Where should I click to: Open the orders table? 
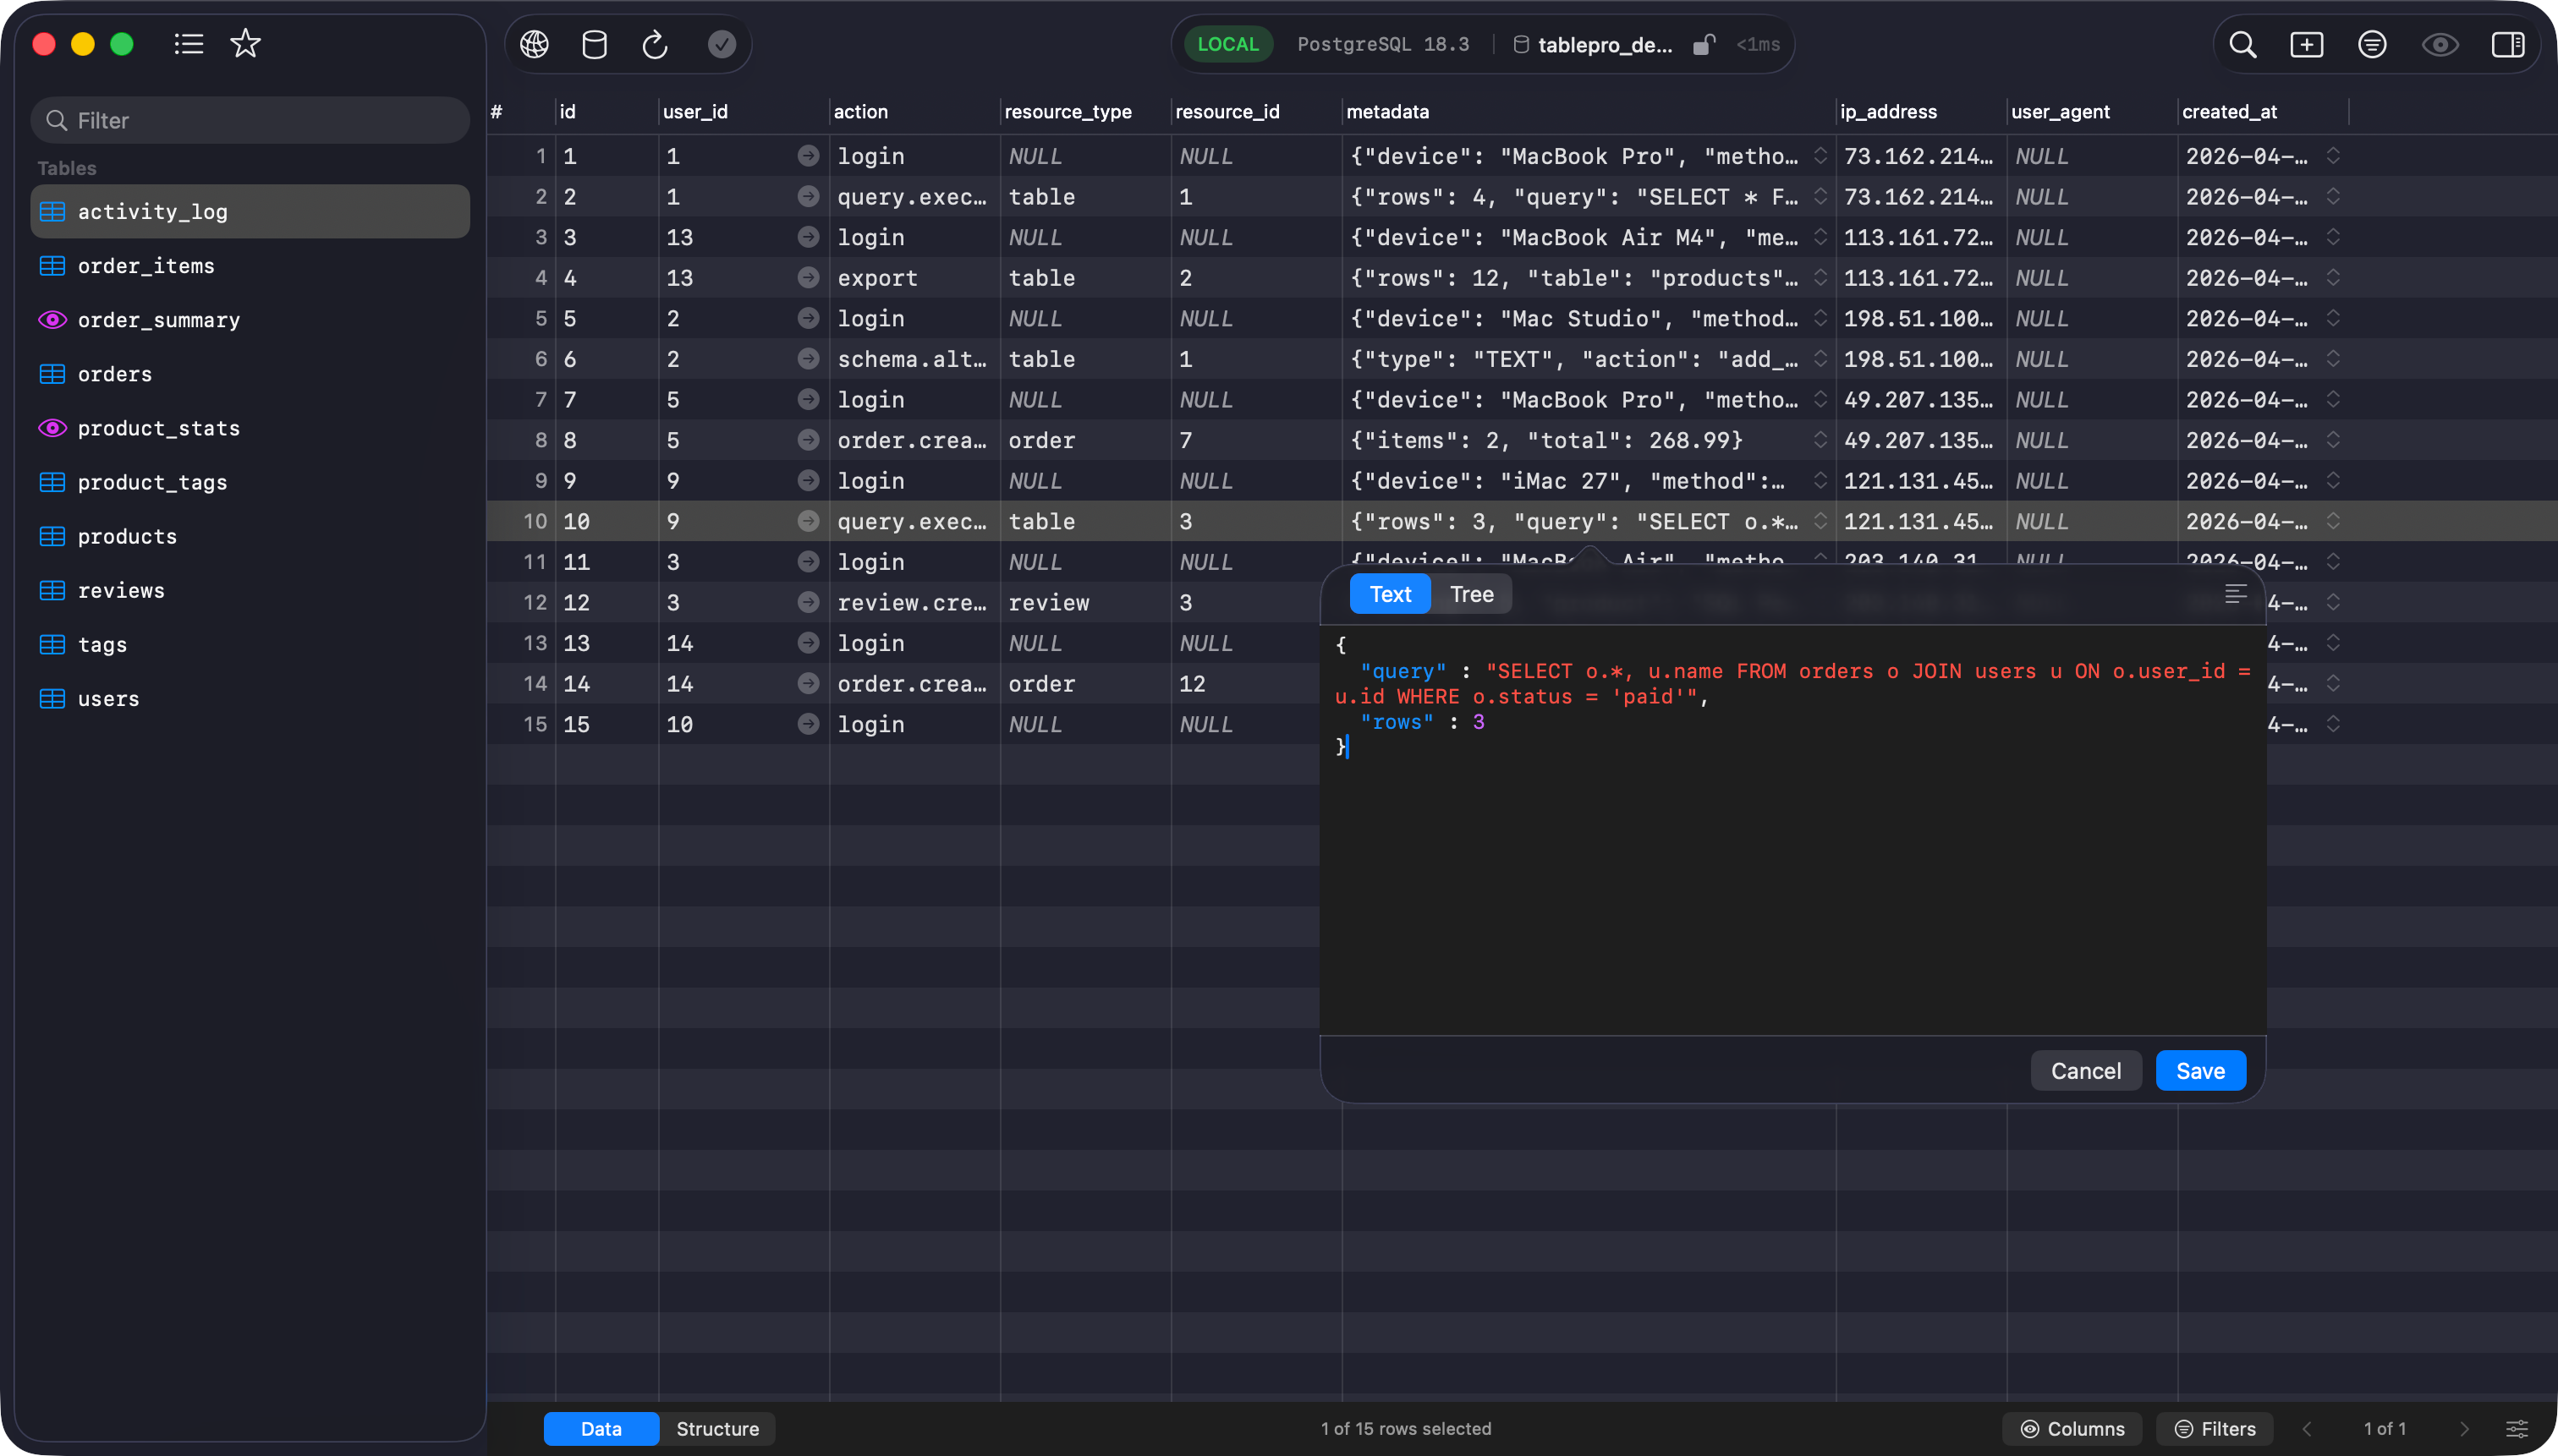[250, 373]
